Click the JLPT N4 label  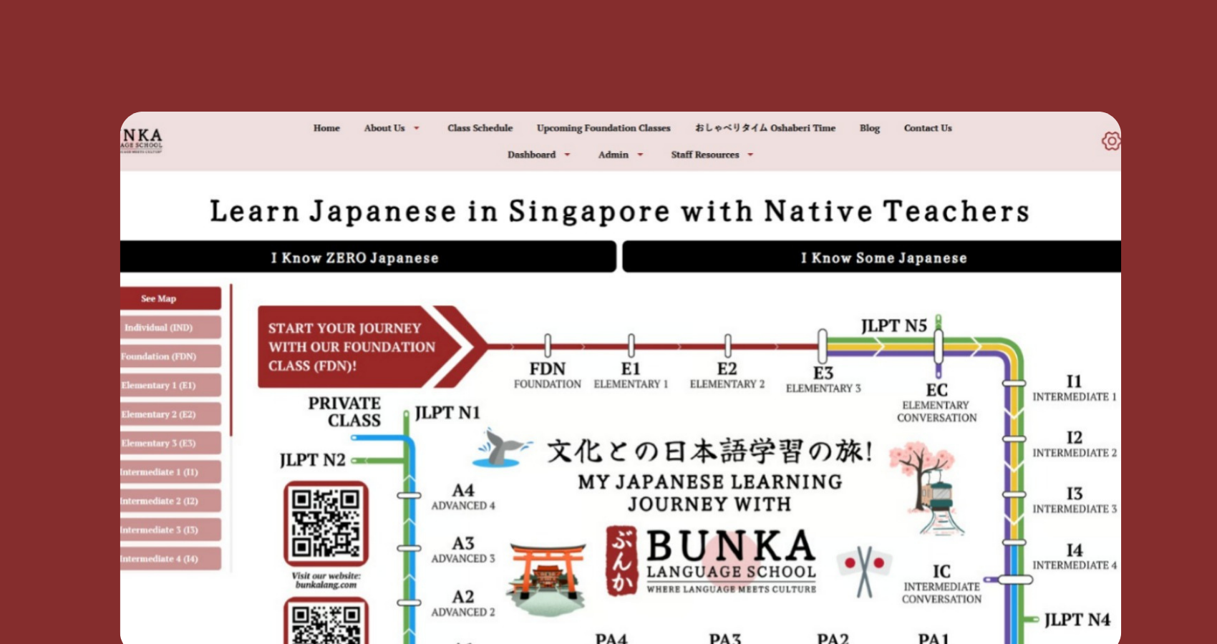tap(1077, 620)
